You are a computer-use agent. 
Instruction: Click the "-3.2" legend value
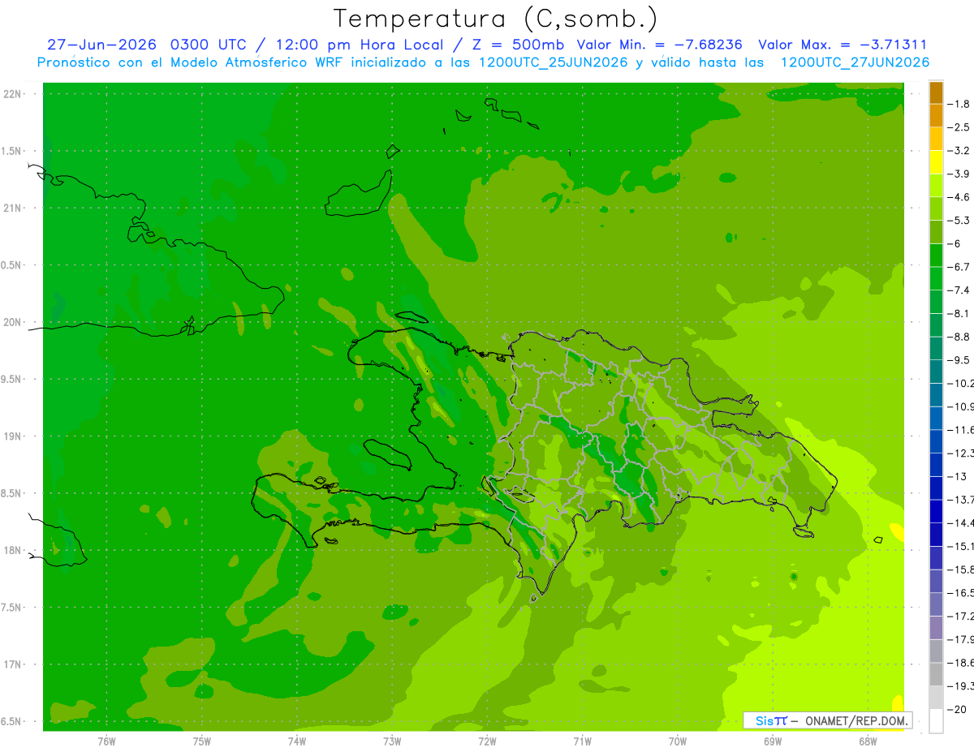pyautogui.click(x=959, y=151)
